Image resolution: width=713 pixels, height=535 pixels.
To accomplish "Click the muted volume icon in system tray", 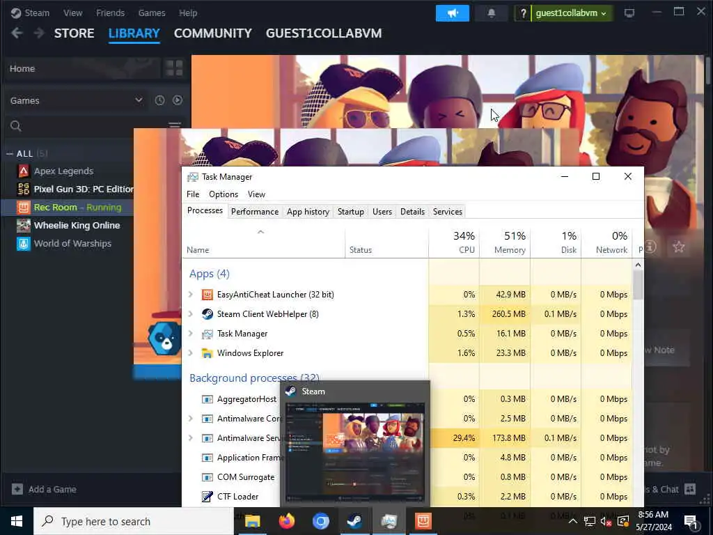I will [x=606, y=521].
